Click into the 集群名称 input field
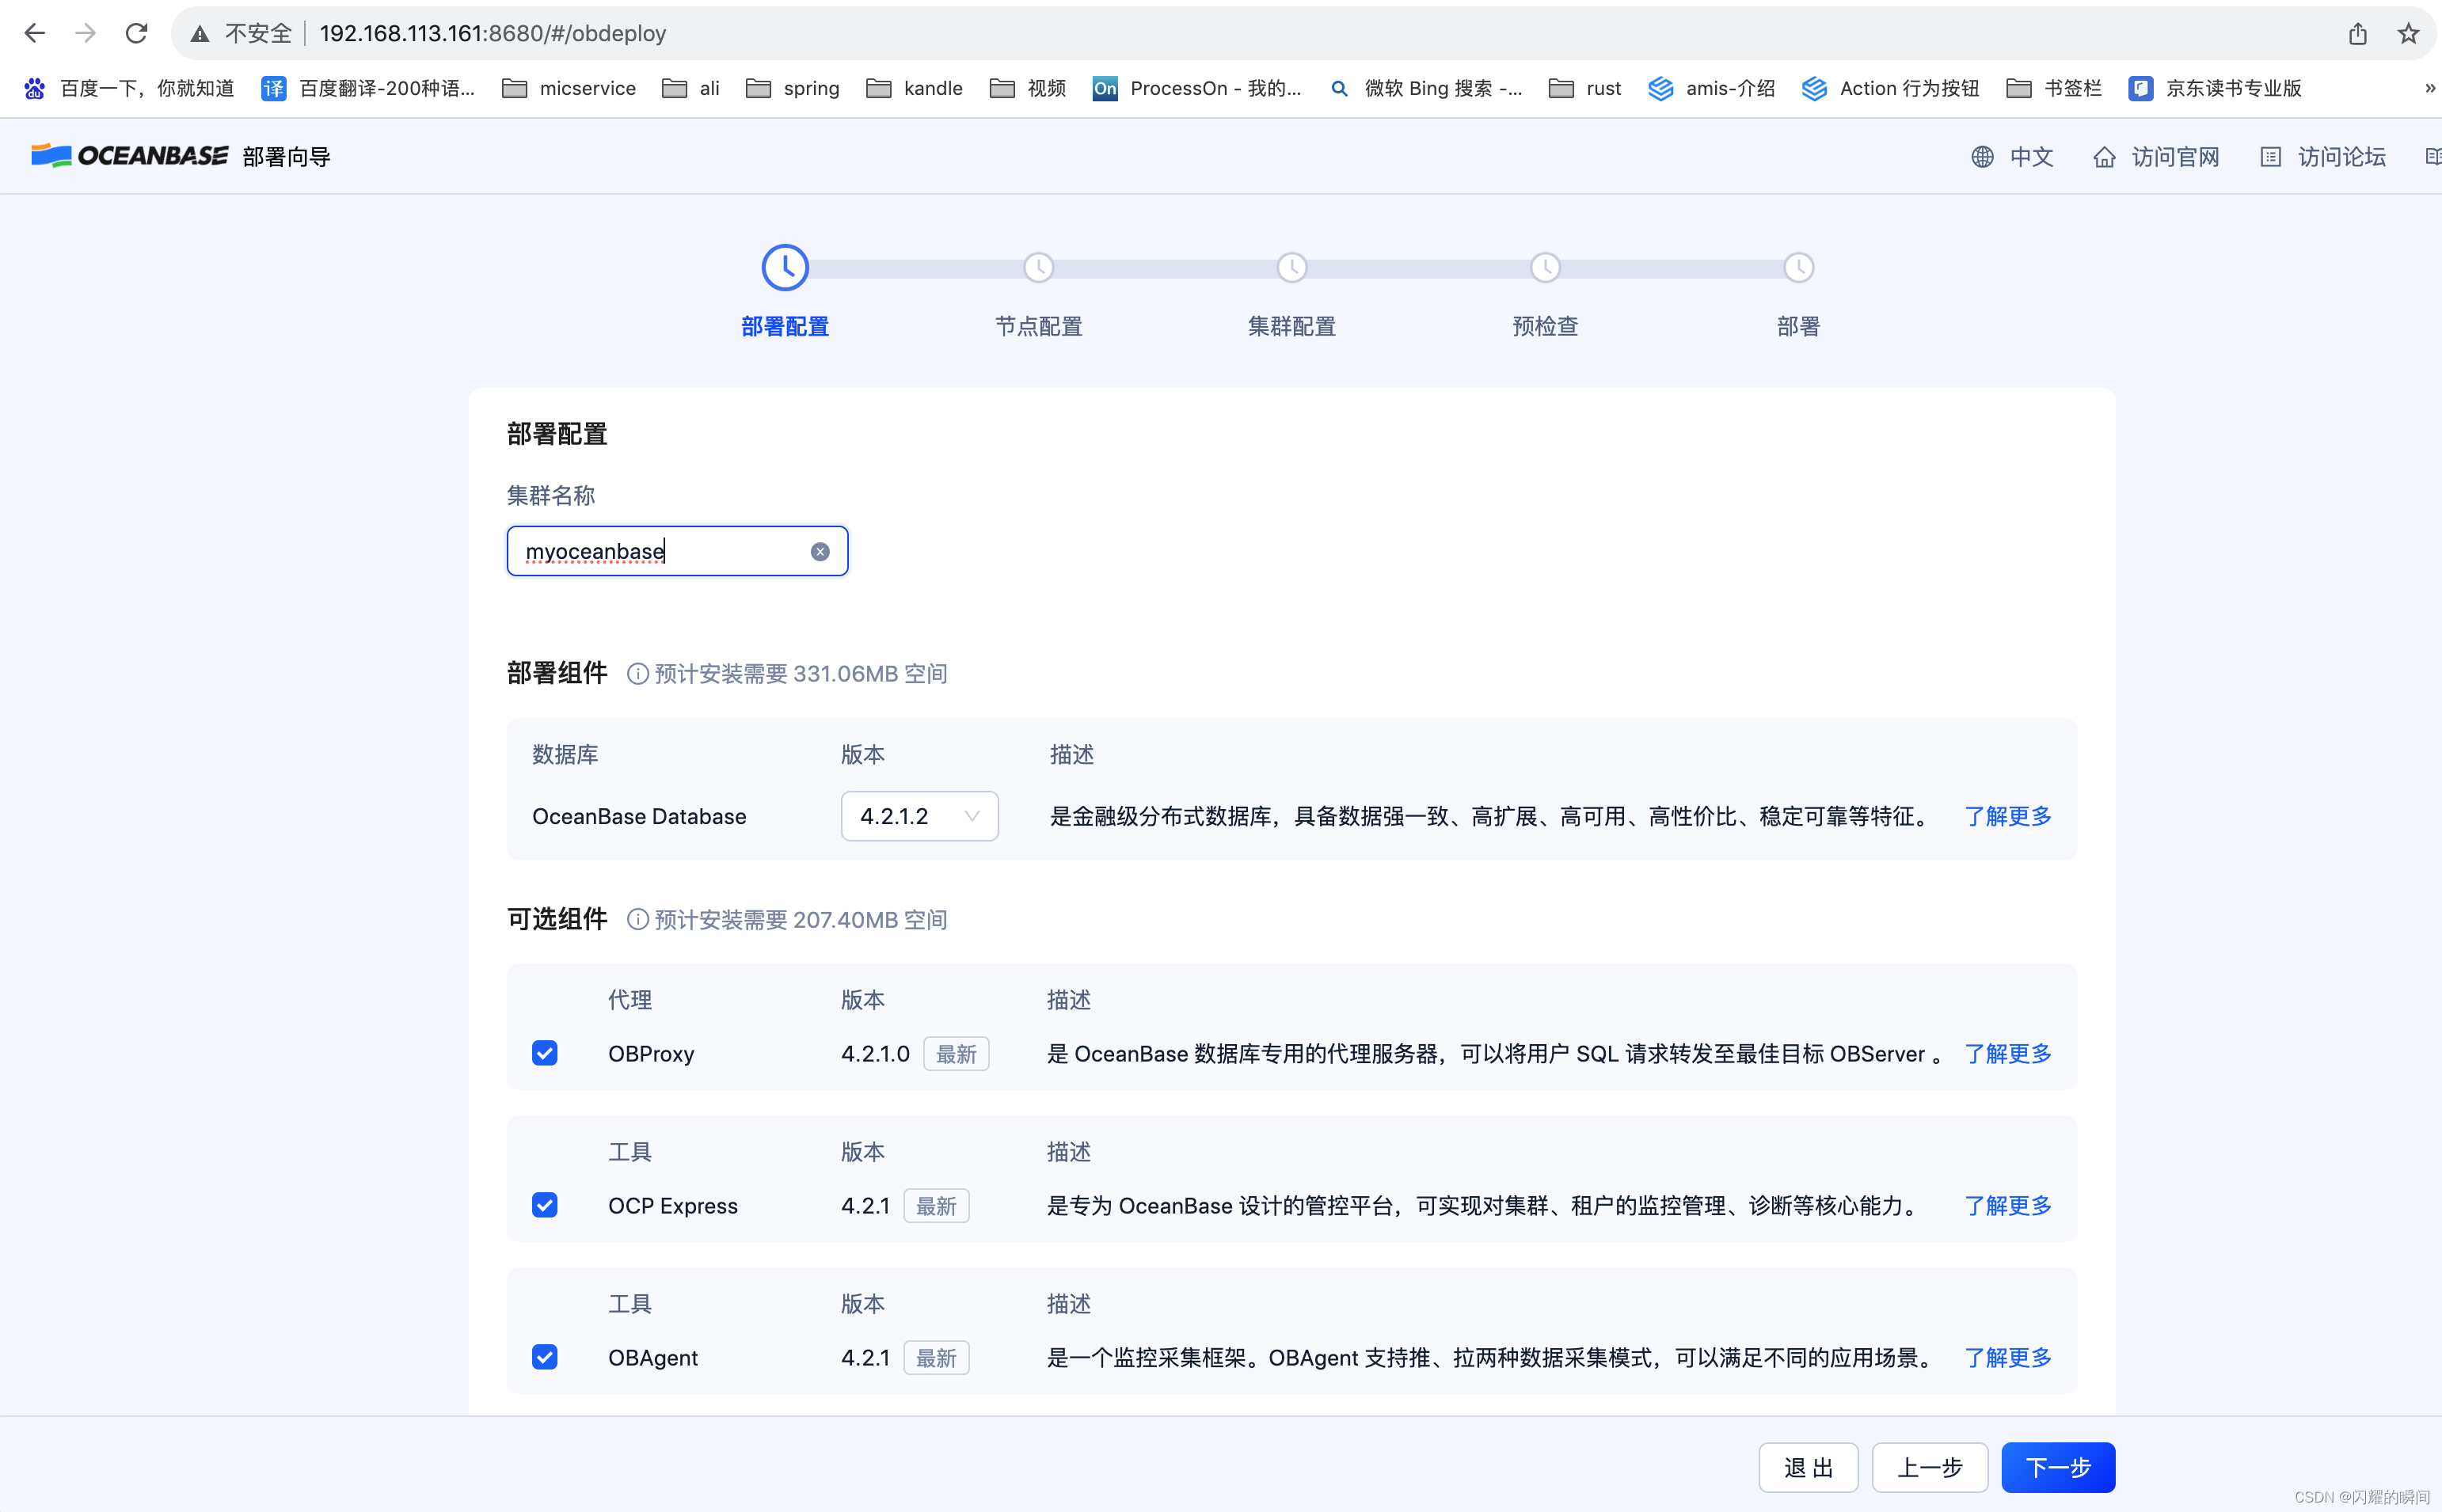Image resolution: width=2442 pixels, height=1512 pixels. [x=660, y=552]
